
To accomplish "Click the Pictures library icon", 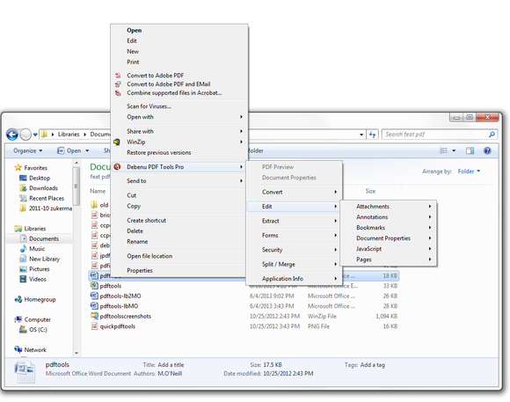I will pos(23,269).
